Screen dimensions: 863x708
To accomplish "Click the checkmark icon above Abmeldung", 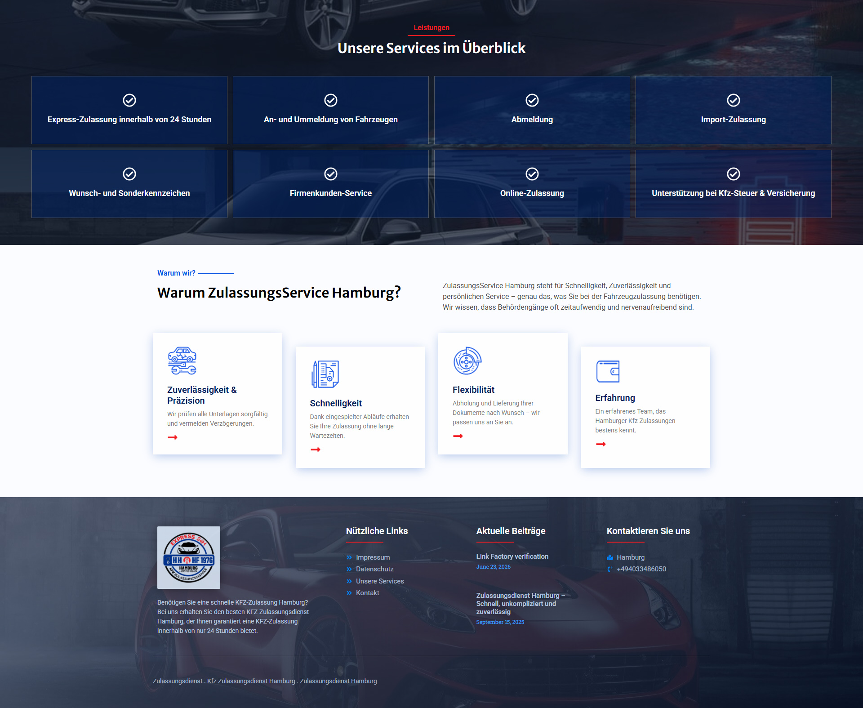I will 532,100.
